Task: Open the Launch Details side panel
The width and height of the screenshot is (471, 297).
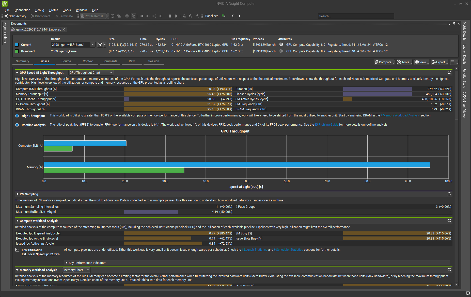Action: [x=464, y=54]
